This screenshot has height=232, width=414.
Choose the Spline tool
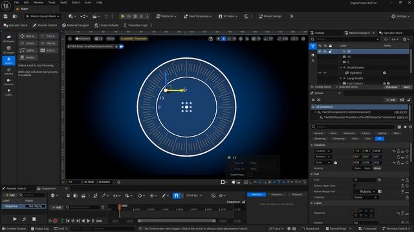tap(28, 50)
